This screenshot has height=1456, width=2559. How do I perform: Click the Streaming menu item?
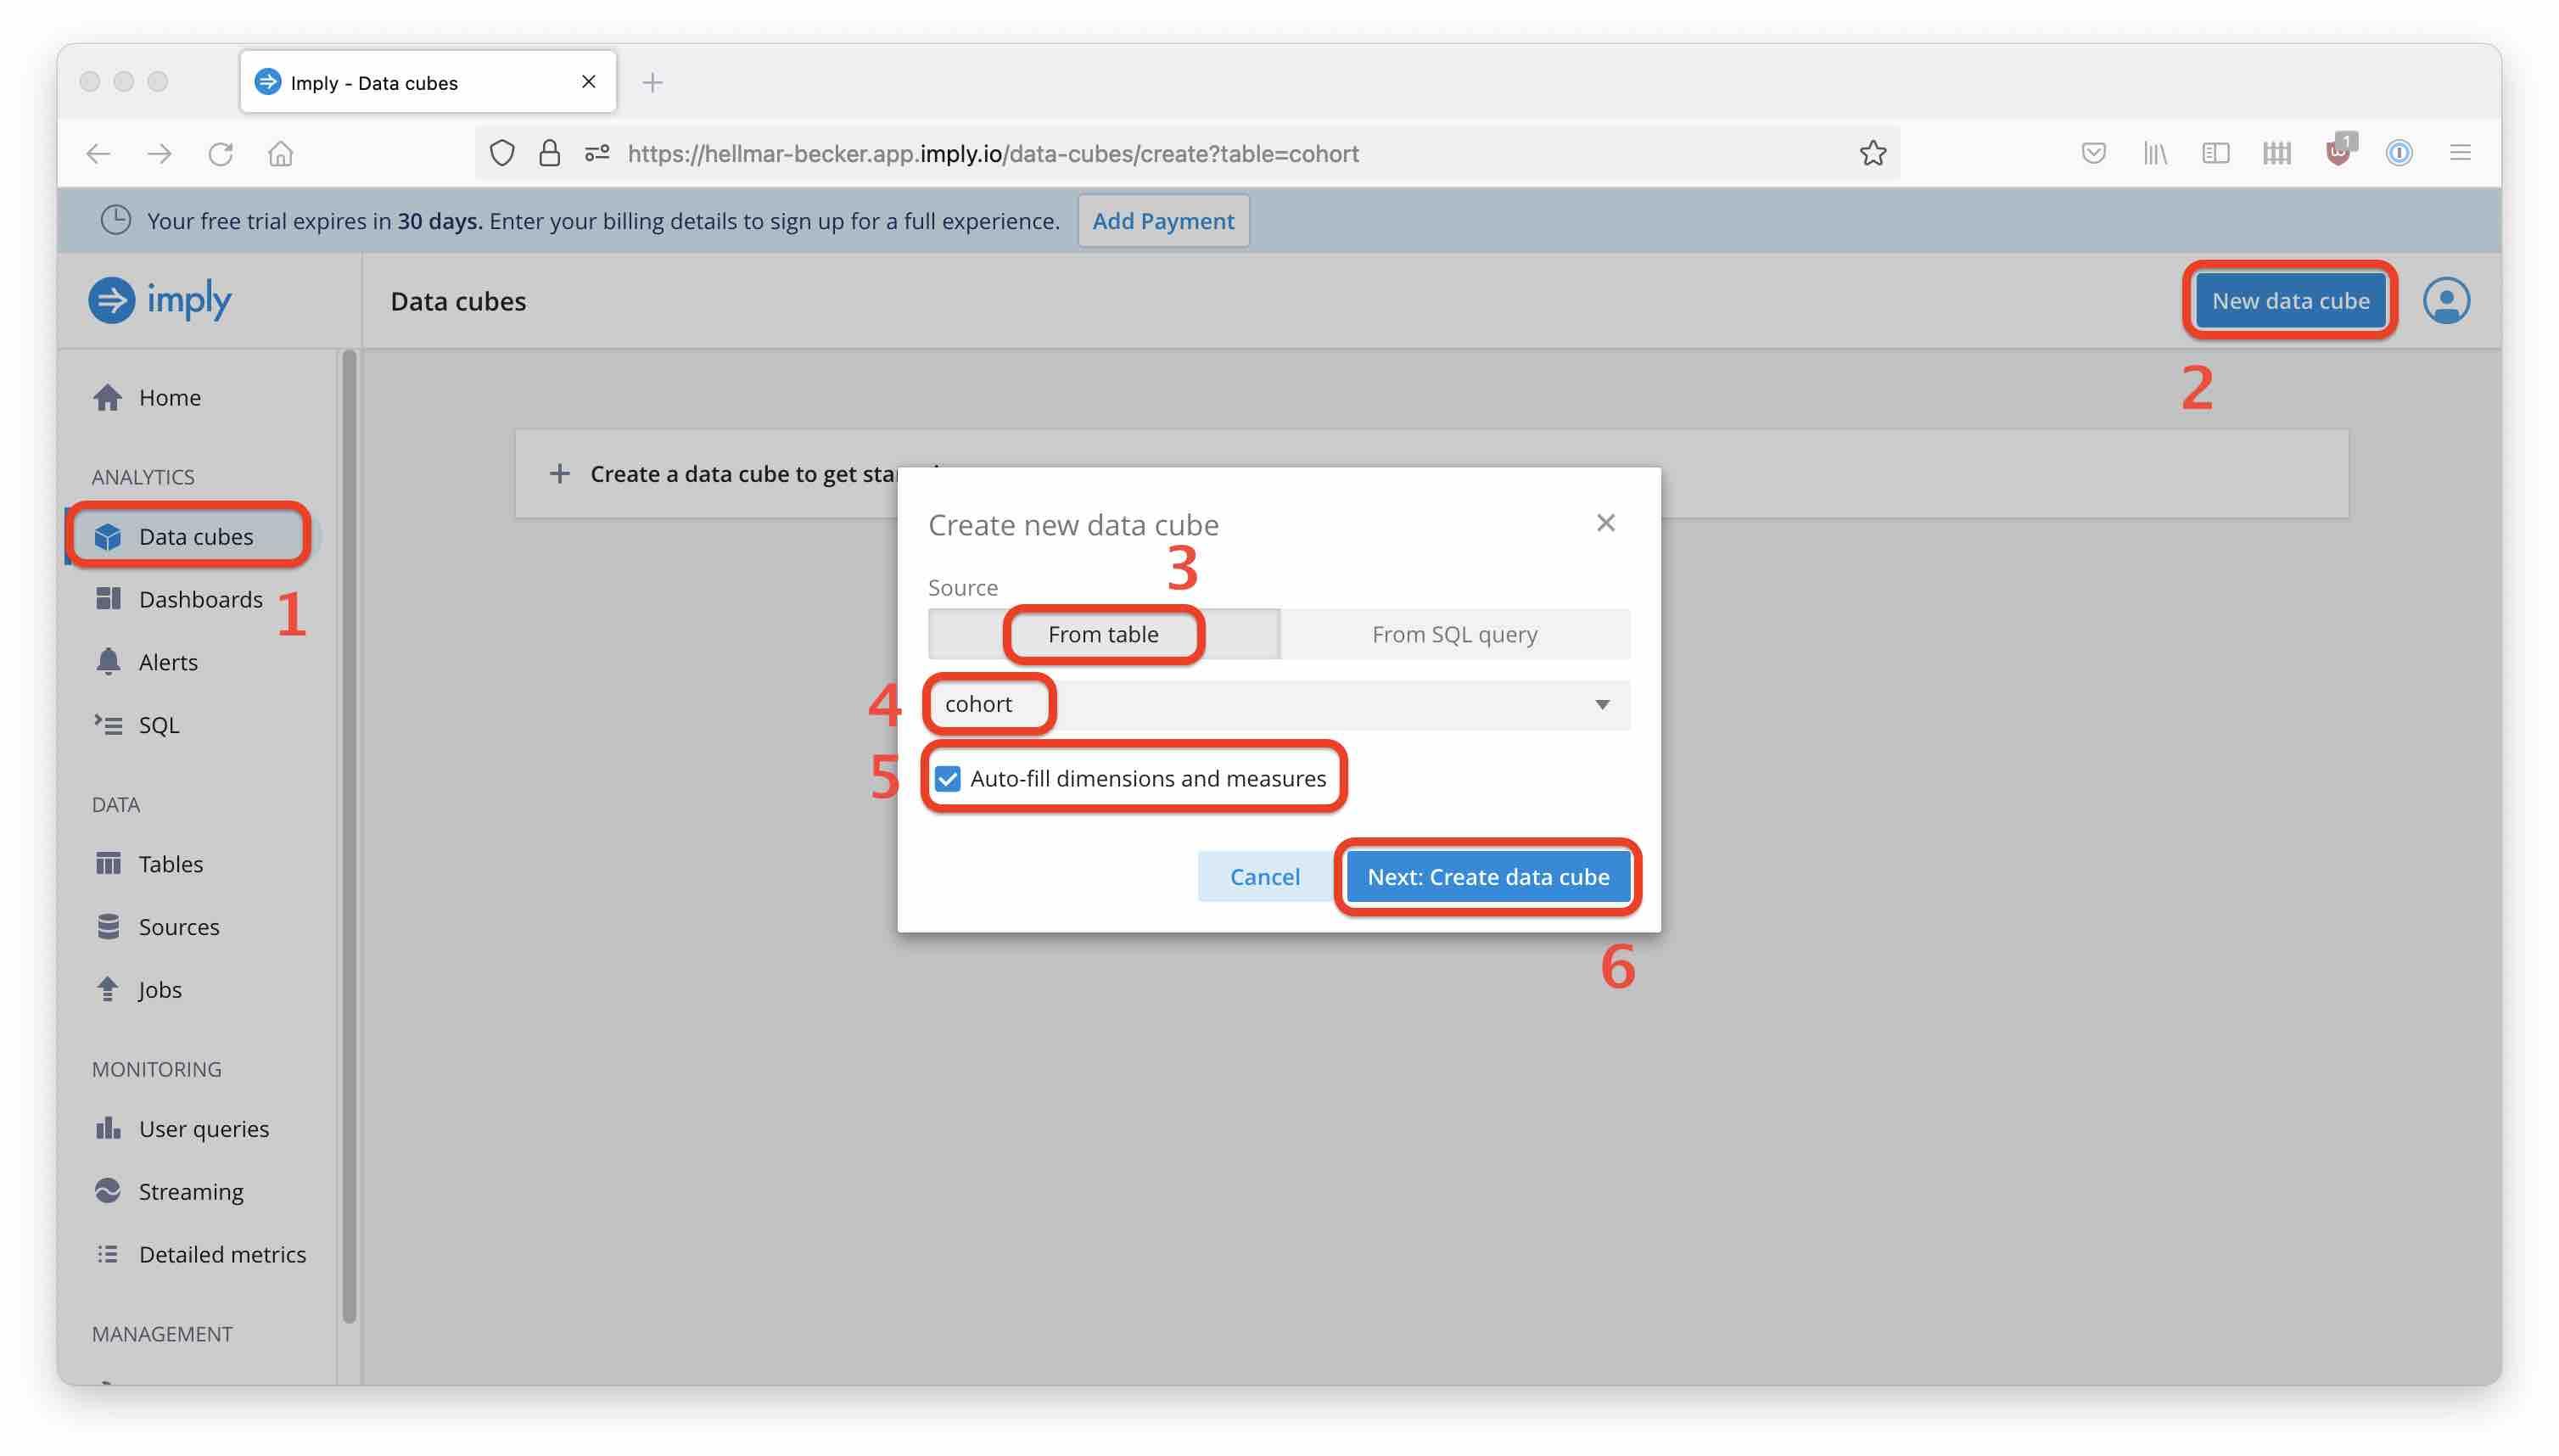190,1190
